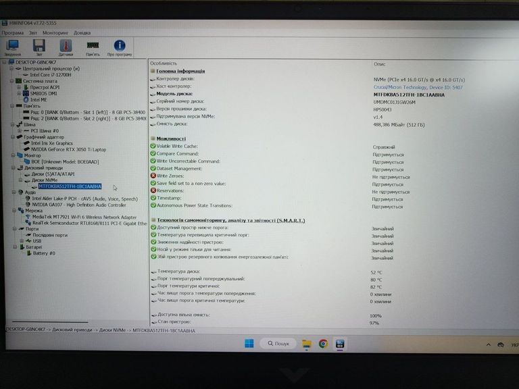Open the Sensors thermometer icon
This screenshot has height=389, width=519.
66,48
